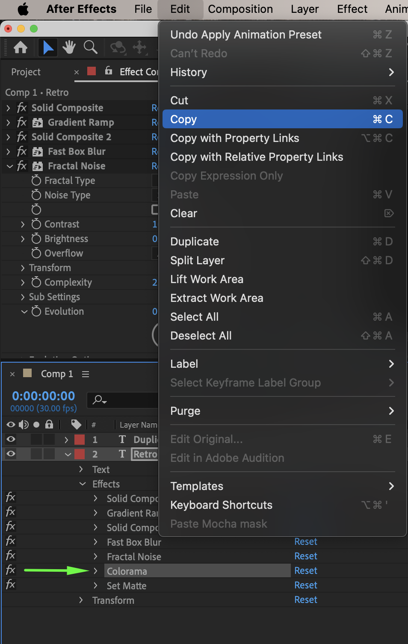Toggle Fractal Type stopwatch
Image resolution: width=408 pixels, height=644 pixels.
[36, 180]
